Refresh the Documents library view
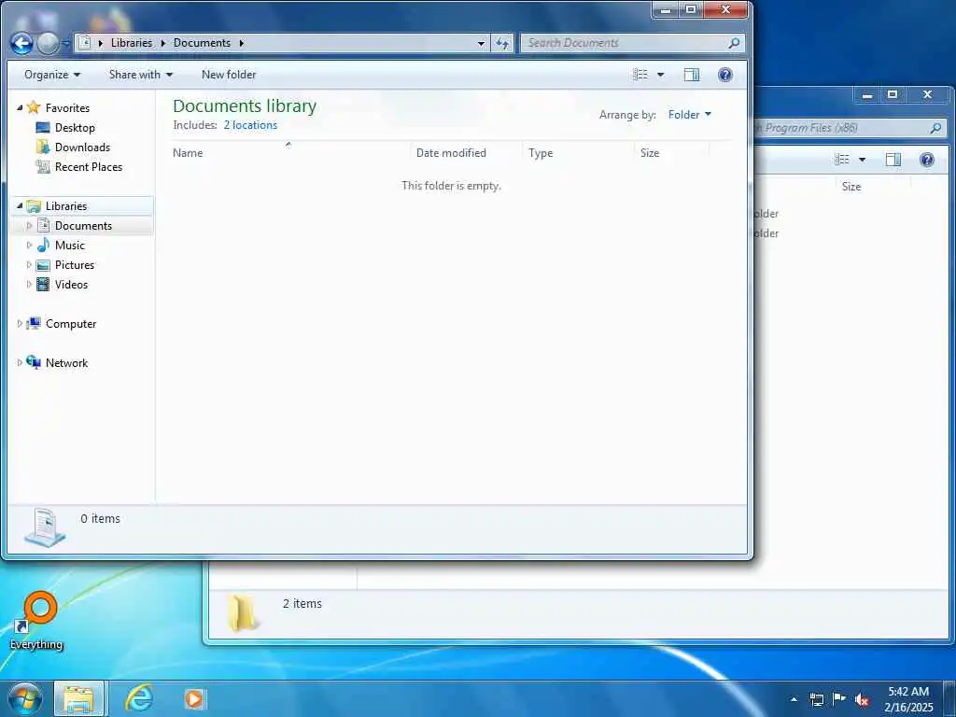The image size is (956, 717). click(x=502, y=43)
